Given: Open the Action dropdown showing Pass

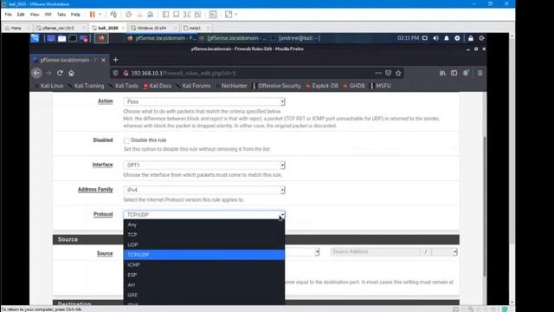Looking at the screenshot, I should click(204, 101).
